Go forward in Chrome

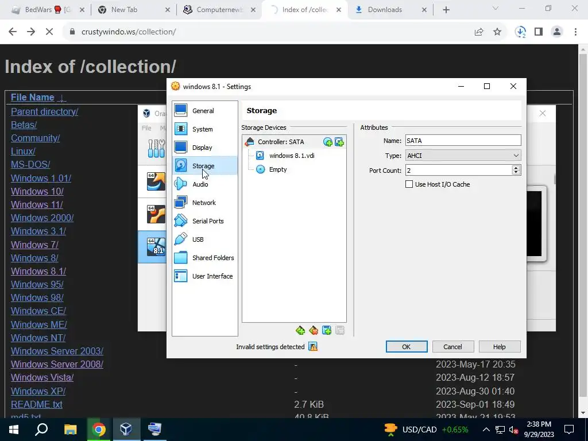[31, 32]
